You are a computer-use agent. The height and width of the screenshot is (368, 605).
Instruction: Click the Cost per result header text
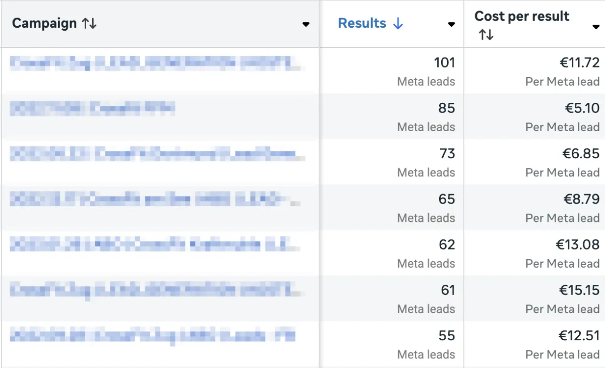[x=522, y=16]
